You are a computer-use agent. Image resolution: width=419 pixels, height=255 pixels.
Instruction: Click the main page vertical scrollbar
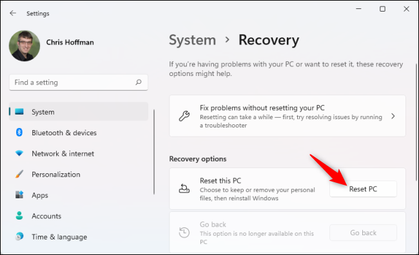(416, 122)
